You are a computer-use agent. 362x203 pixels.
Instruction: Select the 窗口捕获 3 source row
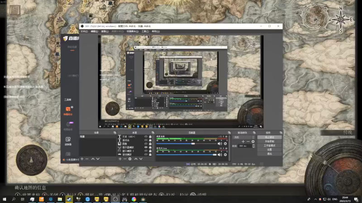click(135, 151)
